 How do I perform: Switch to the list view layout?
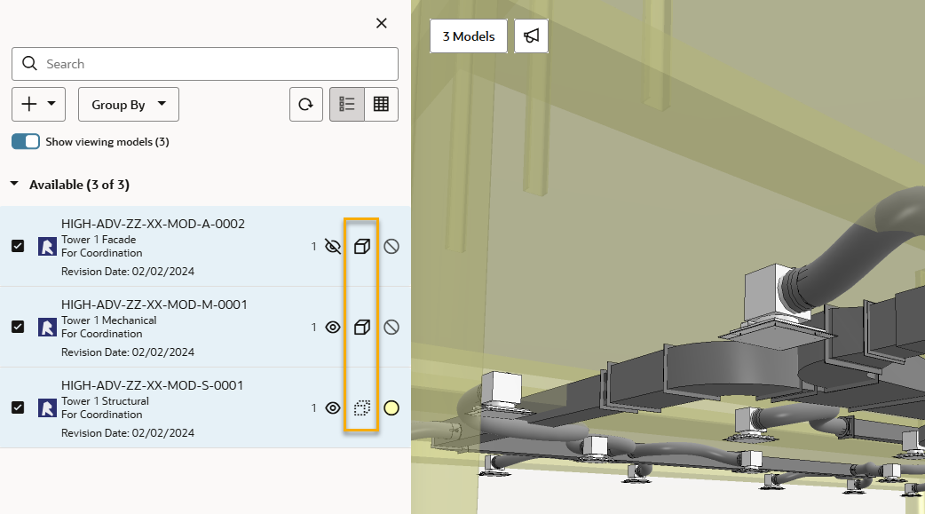pyautogui.click(x=347, y=105)
